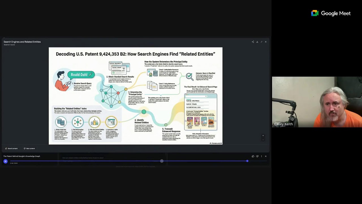Rate the infographic as Good content
This screenshot has width=362, height=204.
tap(11, 148)
